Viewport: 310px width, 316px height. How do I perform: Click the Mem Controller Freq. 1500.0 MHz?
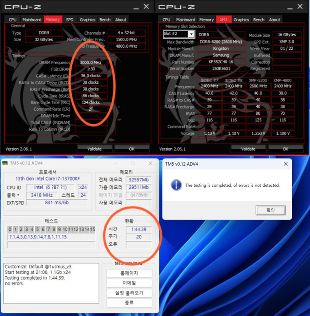[x=126, y=39]
